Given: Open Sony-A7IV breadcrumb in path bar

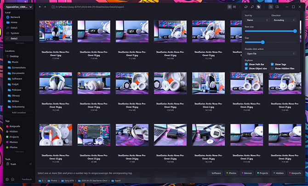Looking at the screenshot, I should click(68, 181).
